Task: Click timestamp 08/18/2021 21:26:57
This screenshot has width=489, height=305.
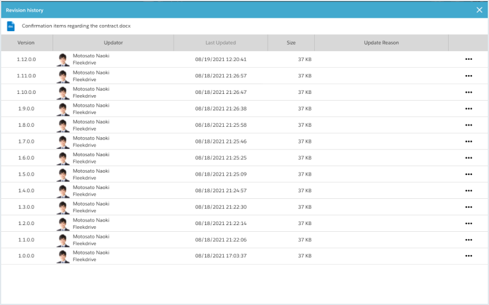Action: pos(221,76)
